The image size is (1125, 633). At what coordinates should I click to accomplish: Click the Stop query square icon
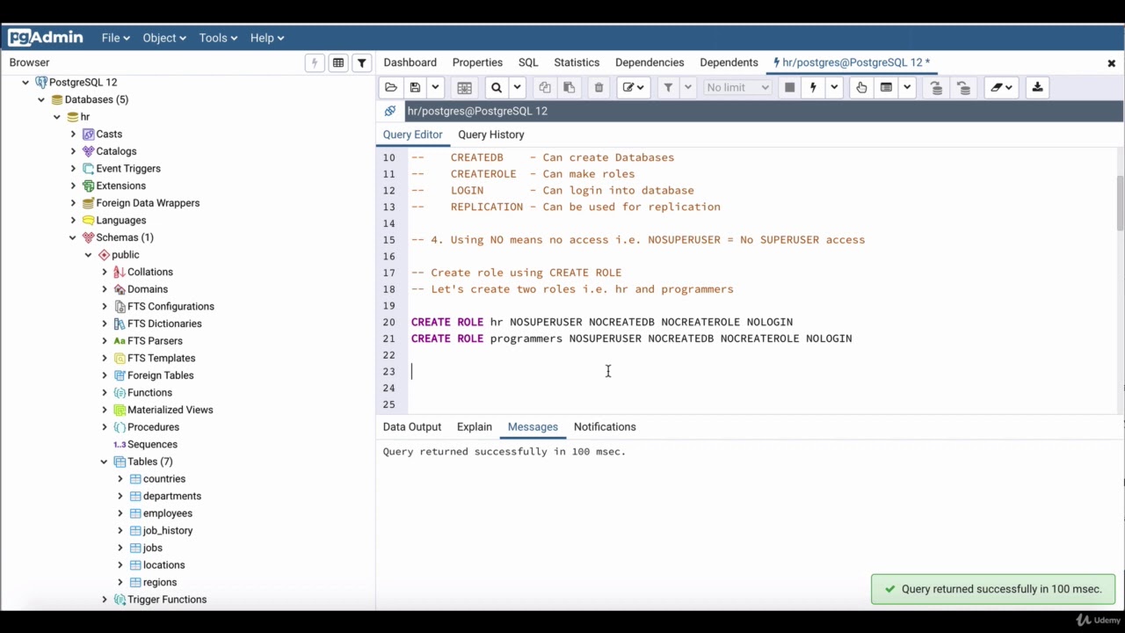[x=789, y=87]
